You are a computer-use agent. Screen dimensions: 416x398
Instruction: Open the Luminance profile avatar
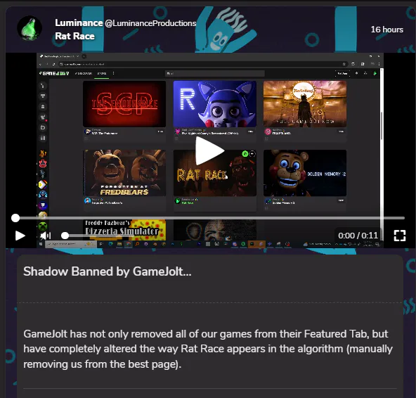pyautogui.click(x=30, y=28)
